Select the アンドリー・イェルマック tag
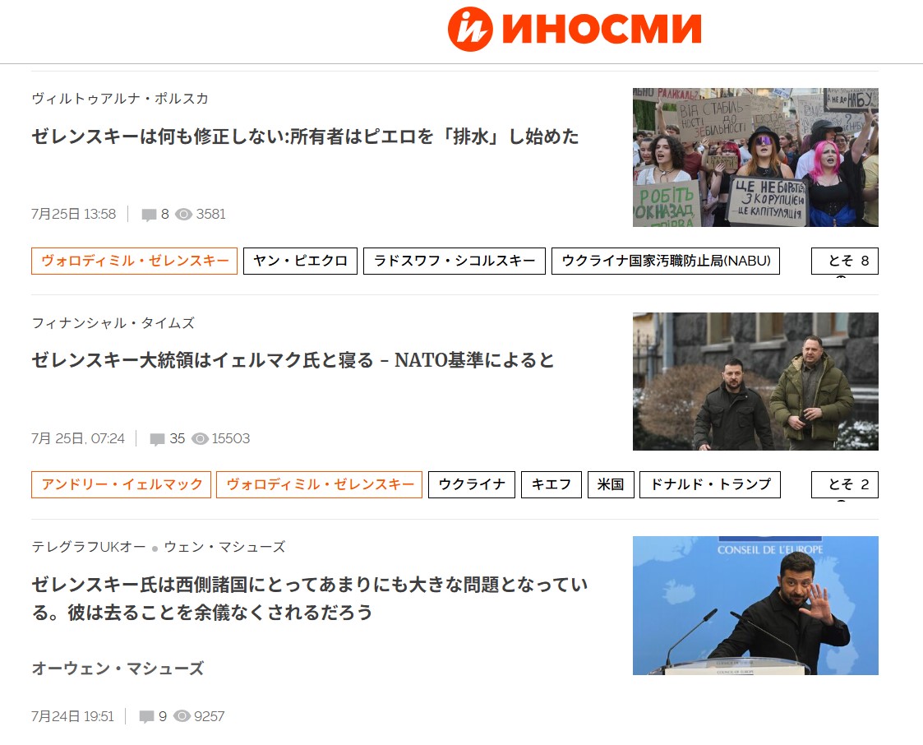The height and width of the screenshot is (745, 923). (122, 484)
